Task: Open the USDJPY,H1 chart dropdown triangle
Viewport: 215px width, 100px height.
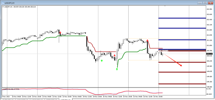Action: pyautogui.click(x=3, y=7)
